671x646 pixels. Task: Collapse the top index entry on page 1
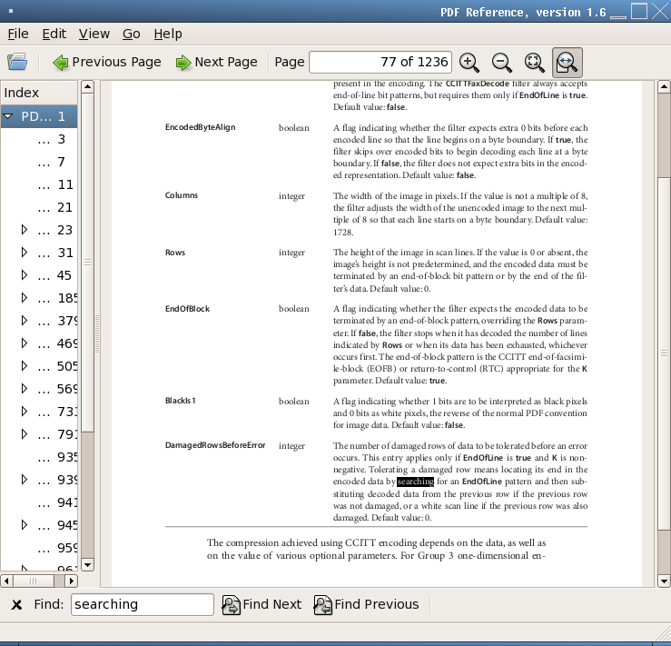pos(8,116)
